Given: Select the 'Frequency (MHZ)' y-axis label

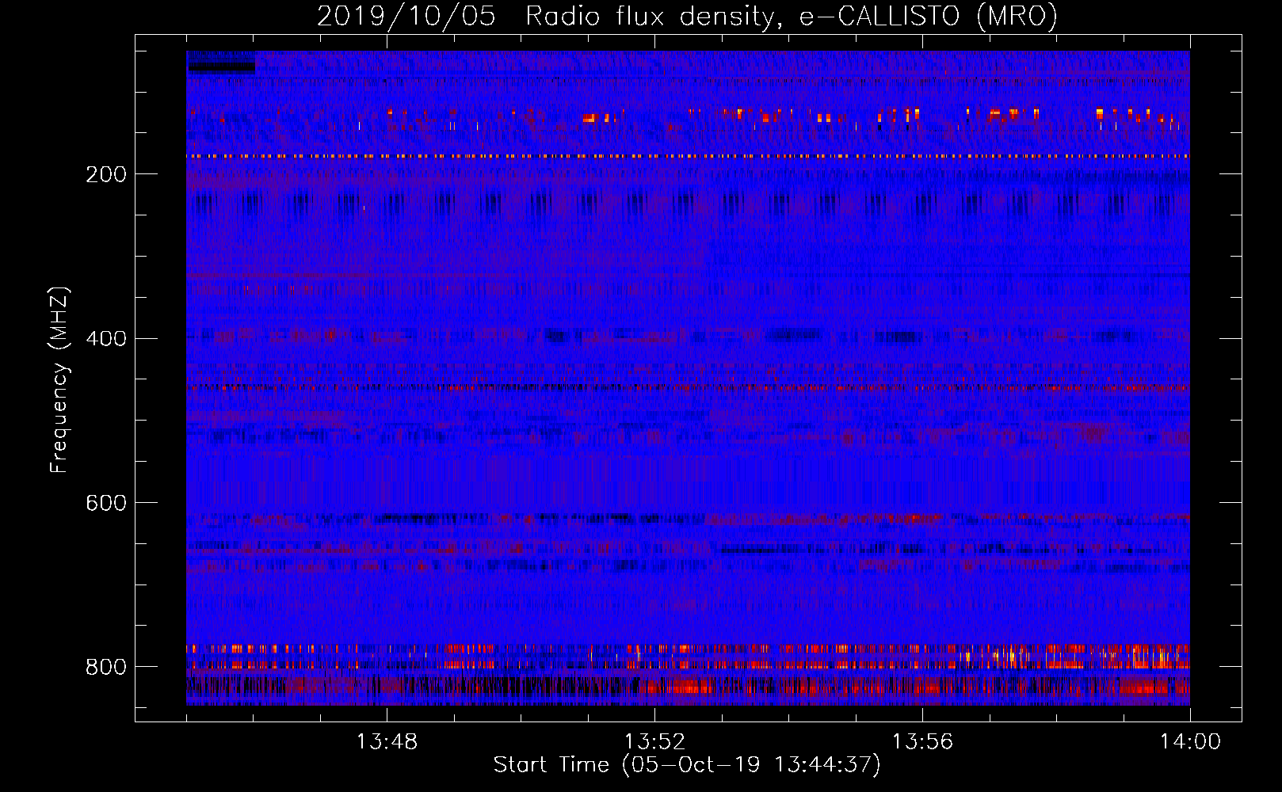Looking at the screenshot, I should 59,379.
